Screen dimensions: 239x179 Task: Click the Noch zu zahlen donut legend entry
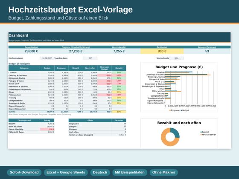[208, 135]
